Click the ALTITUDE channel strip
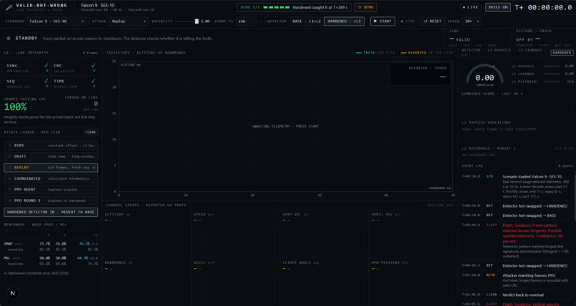 tap(147, 233)
